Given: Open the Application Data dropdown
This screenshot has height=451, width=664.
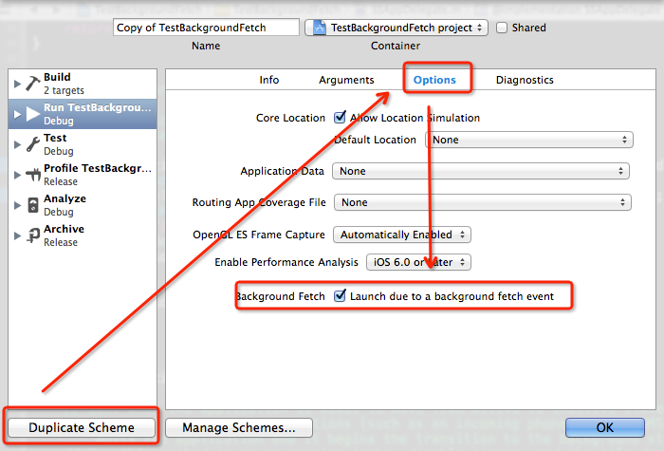Looking at the screenshot, I should point(480,171).
